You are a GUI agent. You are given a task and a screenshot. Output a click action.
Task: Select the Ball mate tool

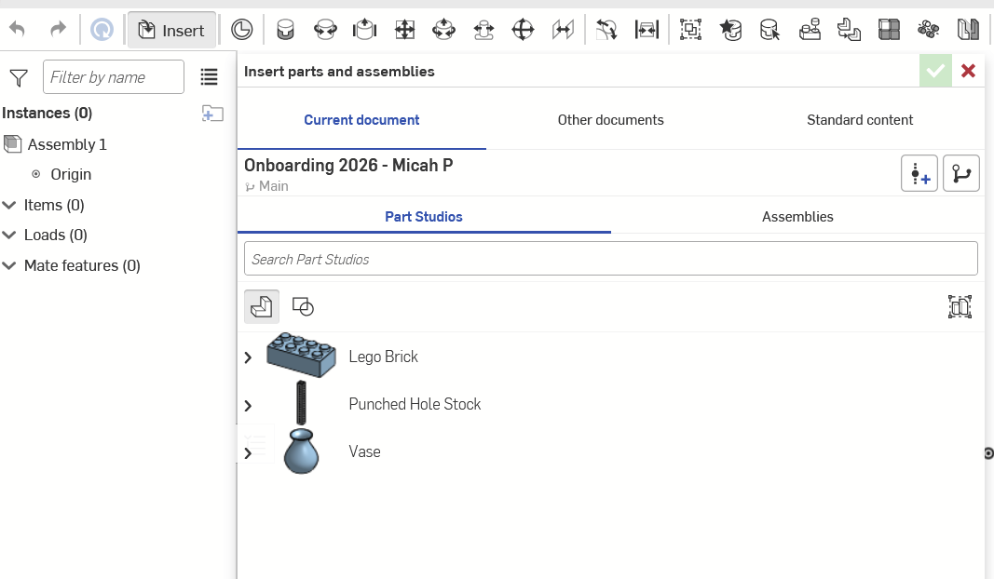pyautogui.click(x=523, y=29)
